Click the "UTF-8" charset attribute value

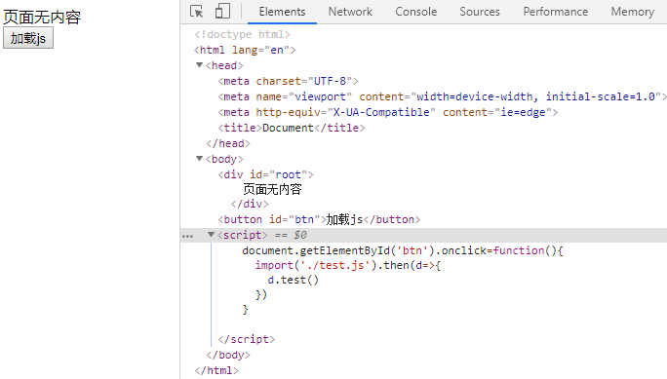tap(330, 81)
